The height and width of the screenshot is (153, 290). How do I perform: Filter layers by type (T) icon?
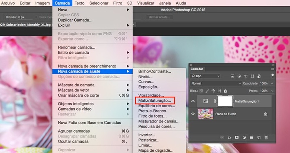tap(245, 76)
